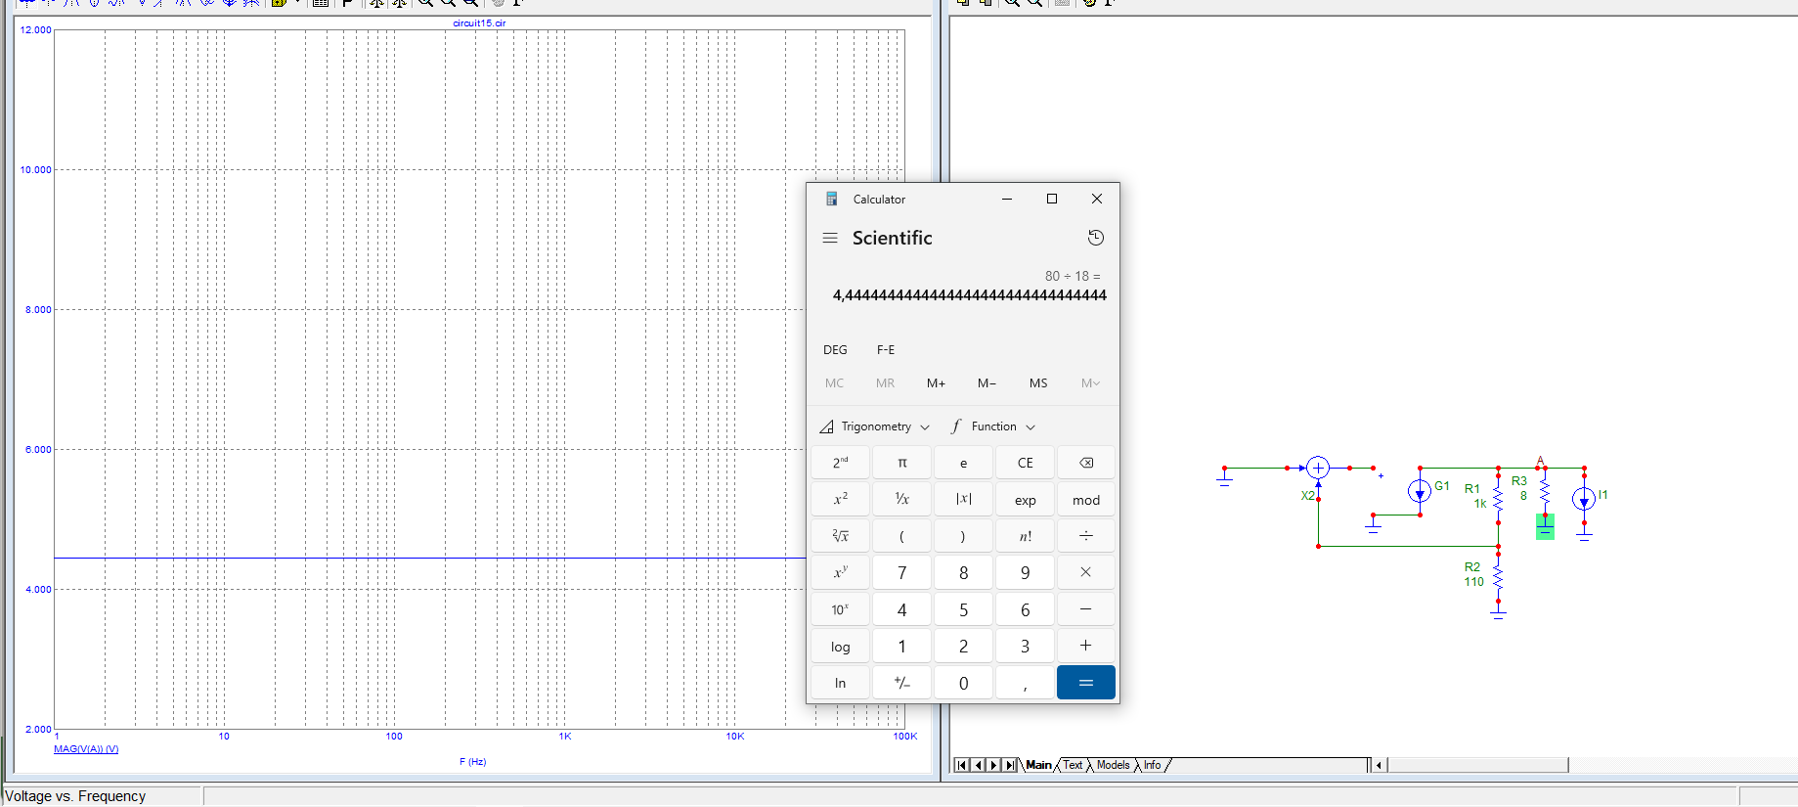The height and width of the screenshot is (807, 1798).
Task: Click the open parenthesis key
Action: (902, 536)
